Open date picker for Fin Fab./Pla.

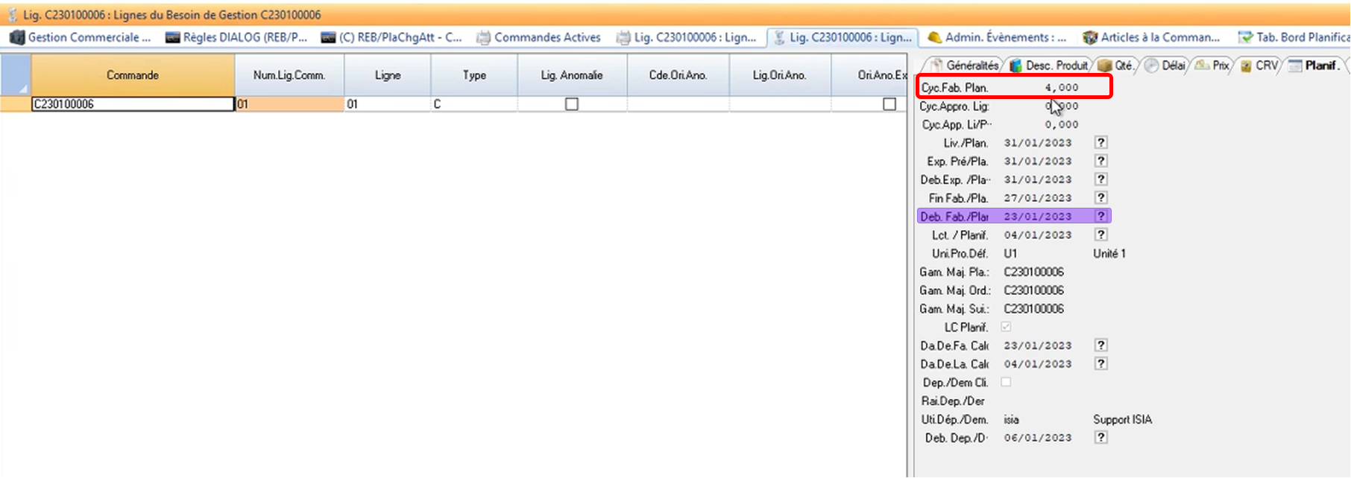1100,198
